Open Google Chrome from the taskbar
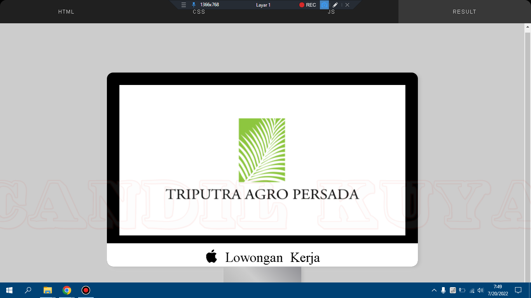Viewport: 531px width, 298px height. (67, 290)
